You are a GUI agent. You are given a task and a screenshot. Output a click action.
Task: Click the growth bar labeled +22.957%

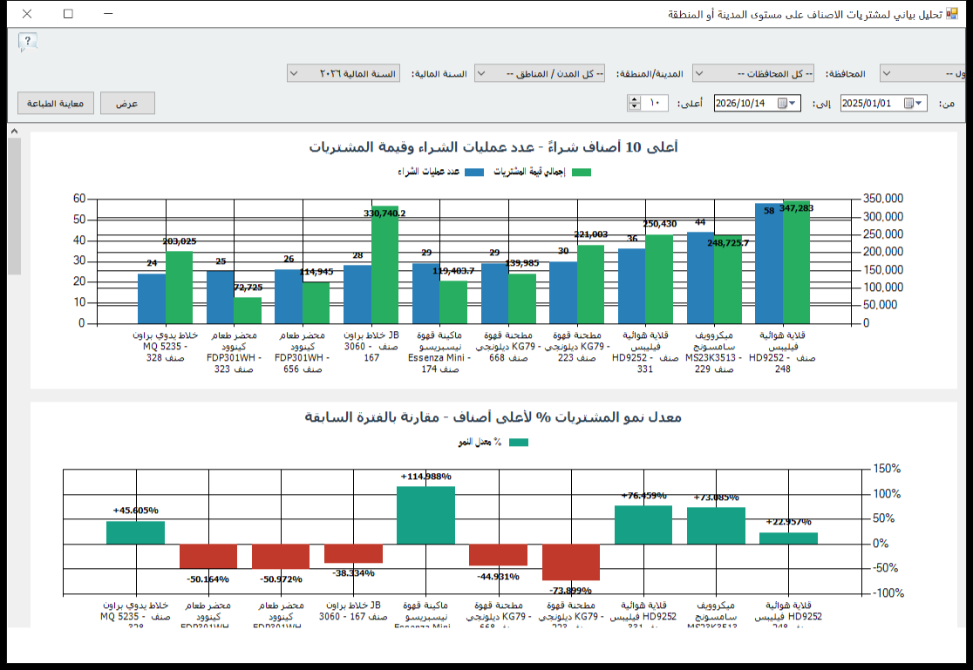[x=789, y=538]
